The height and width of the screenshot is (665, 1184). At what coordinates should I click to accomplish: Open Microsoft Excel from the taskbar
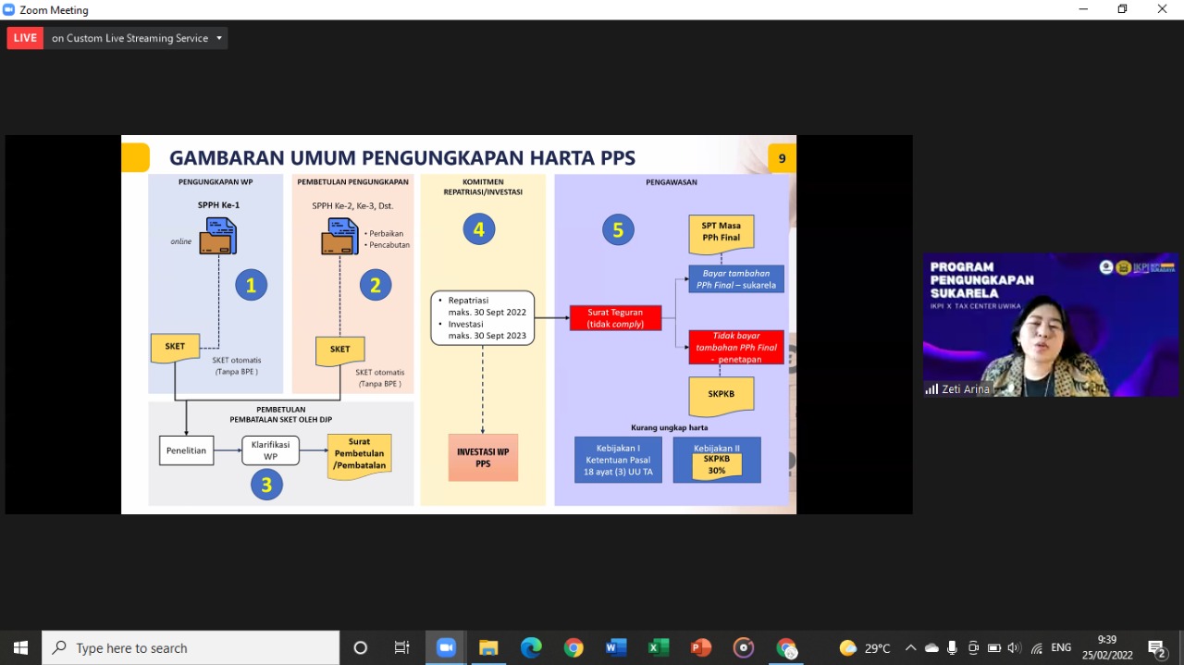coord(659,648)
